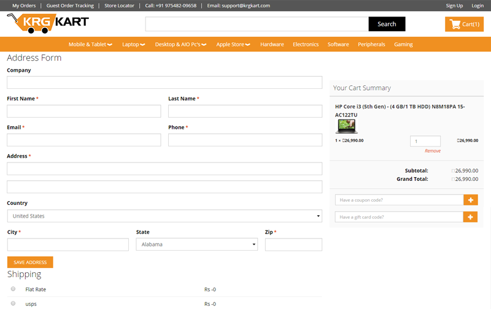
Task: Open the Store Locator link
Action: [x=119, y=6]
